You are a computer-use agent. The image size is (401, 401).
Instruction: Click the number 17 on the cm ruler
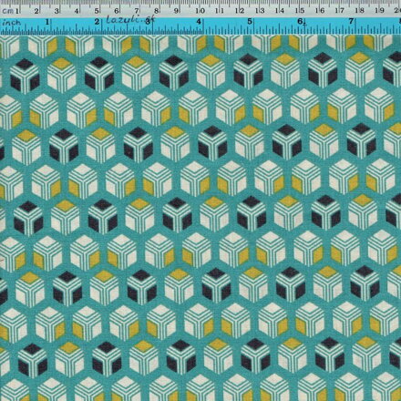point(340,11)
